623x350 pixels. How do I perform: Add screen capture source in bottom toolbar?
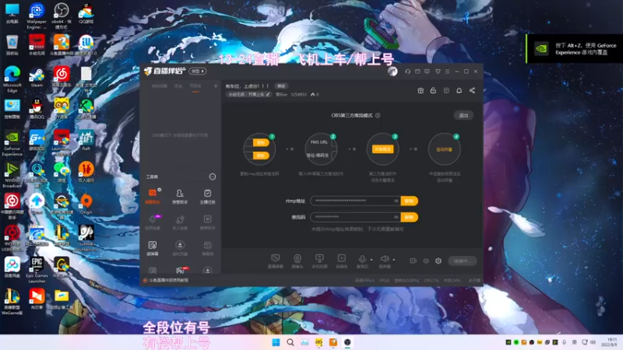(276, 261)
